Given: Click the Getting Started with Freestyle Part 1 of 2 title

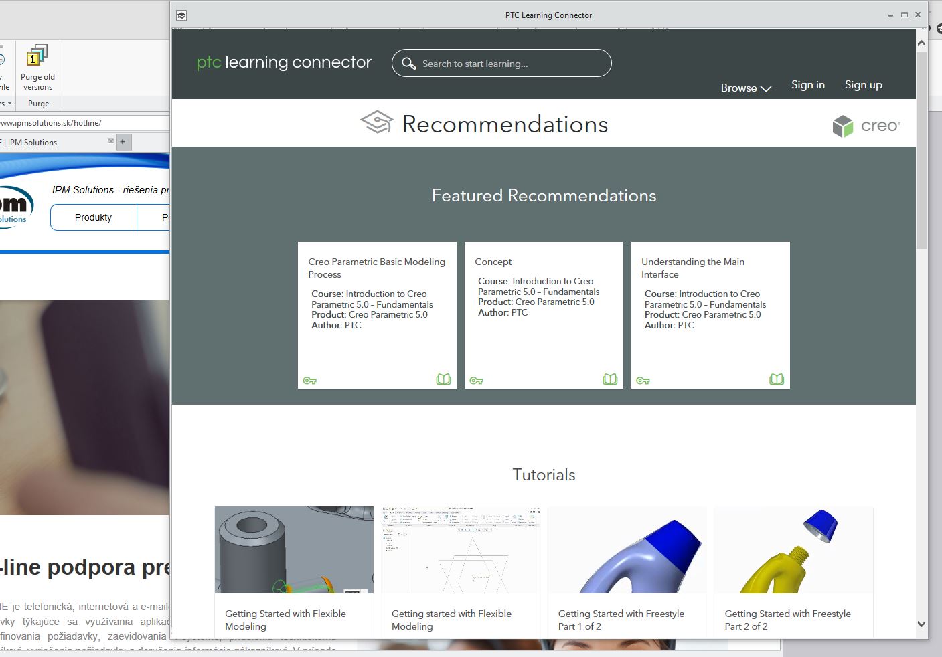Looking at the screenshot, I should coord(621,620).
